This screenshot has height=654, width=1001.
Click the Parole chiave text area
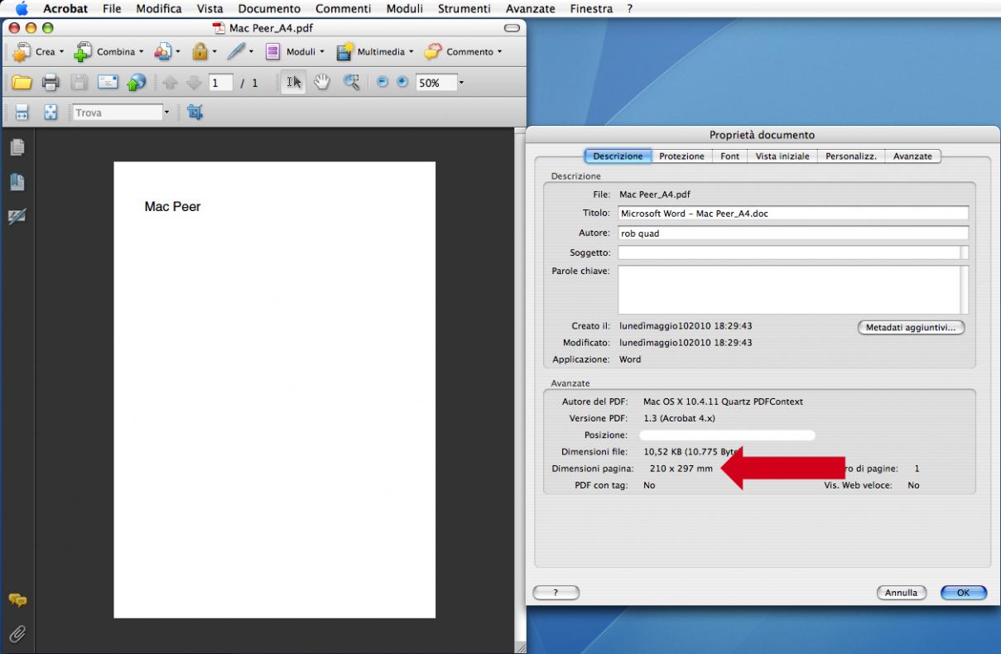pos(793,290)
